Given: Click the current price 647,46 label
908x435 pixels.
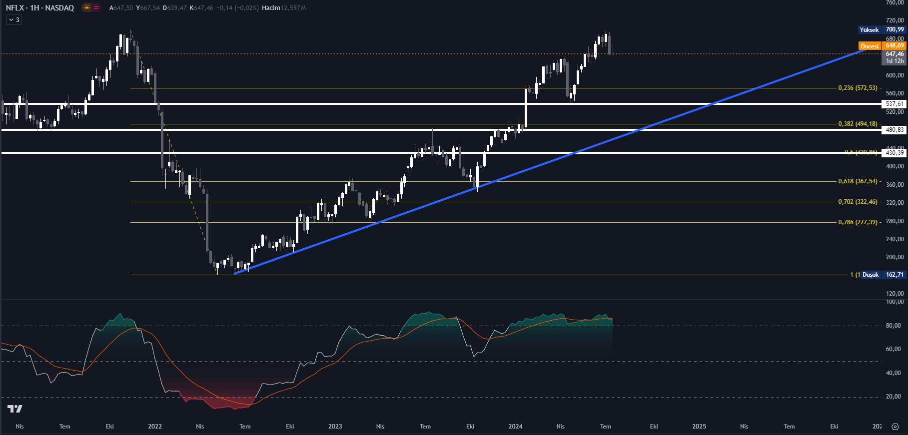Looking at the screenshot, I should (x=894, y=53).
